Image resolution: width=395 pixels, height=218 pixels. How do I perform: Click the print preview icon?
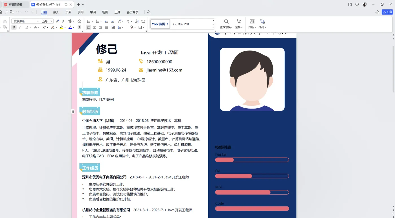pyautogui.click(x=12, y=12)
